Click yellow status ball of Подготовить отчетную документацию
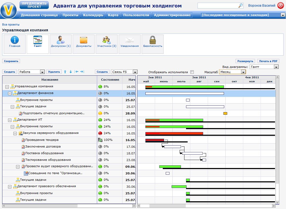286x209 pixels. point(100,113)
